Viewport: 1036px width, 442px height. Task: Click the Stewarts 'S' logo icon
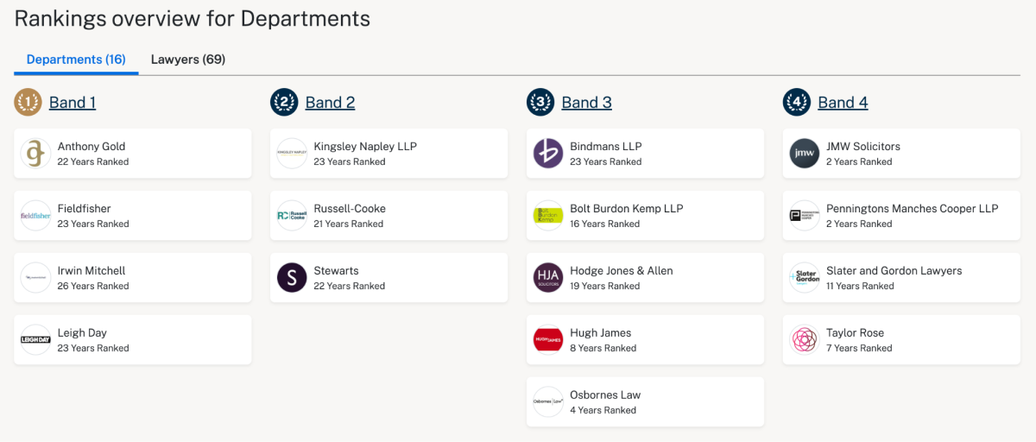pos(292,278)
